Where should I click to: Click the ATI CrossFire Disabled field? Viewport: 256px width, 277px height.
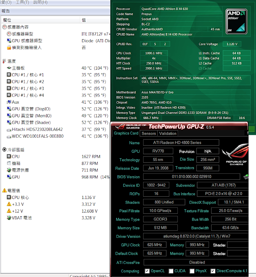196,262
